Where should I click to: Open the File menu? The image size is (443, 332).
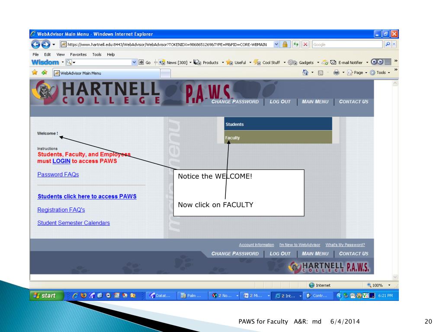click(35, 54)
